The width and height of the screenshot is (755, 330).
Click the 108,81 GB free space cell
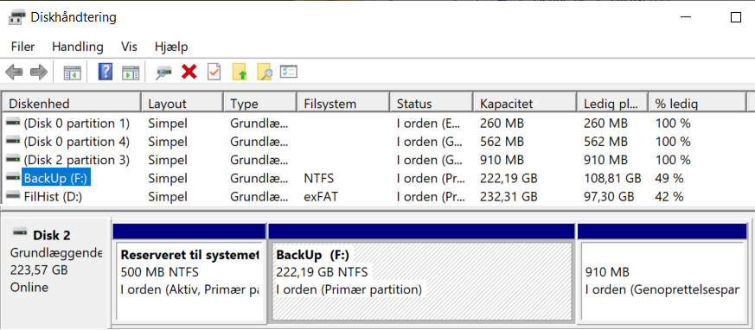tap(612, 179)
